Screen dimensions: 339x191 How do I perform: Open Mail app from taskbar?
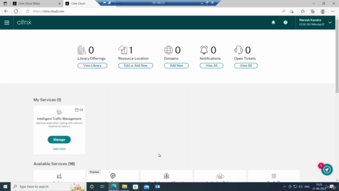click(146, 186)
